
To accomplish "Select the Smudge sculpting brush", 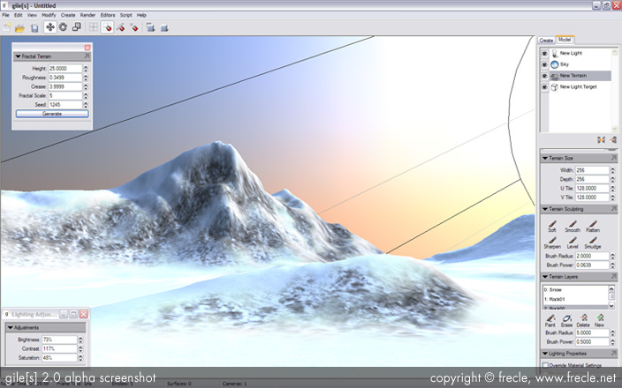I will pos(593,243).
